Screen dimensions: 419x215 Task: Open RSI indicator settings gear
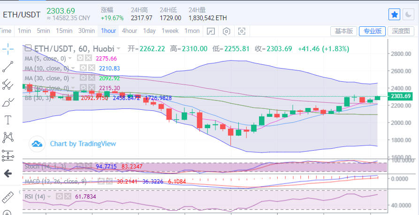pyautogui.click(x=60, y=197)
